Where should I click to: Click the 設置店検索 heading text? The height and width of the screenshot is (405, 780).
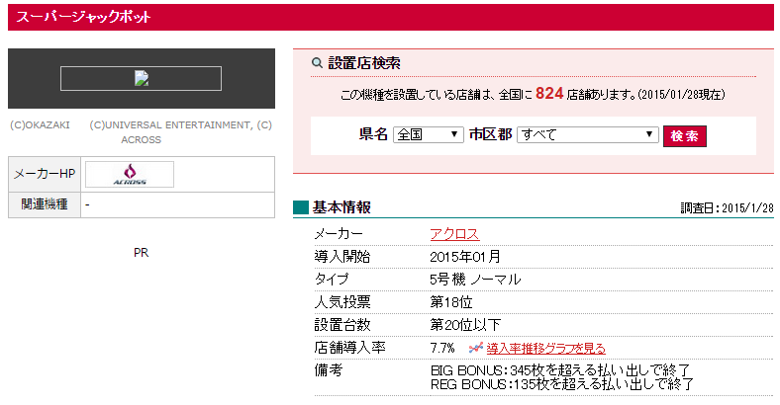point(364,63)
